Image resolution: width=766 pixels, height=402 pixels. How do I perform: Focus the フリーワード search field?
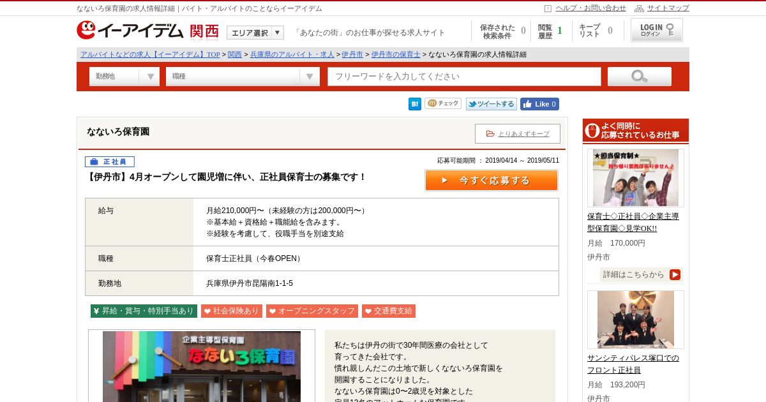pyautogui.click(x=465, y=77)
